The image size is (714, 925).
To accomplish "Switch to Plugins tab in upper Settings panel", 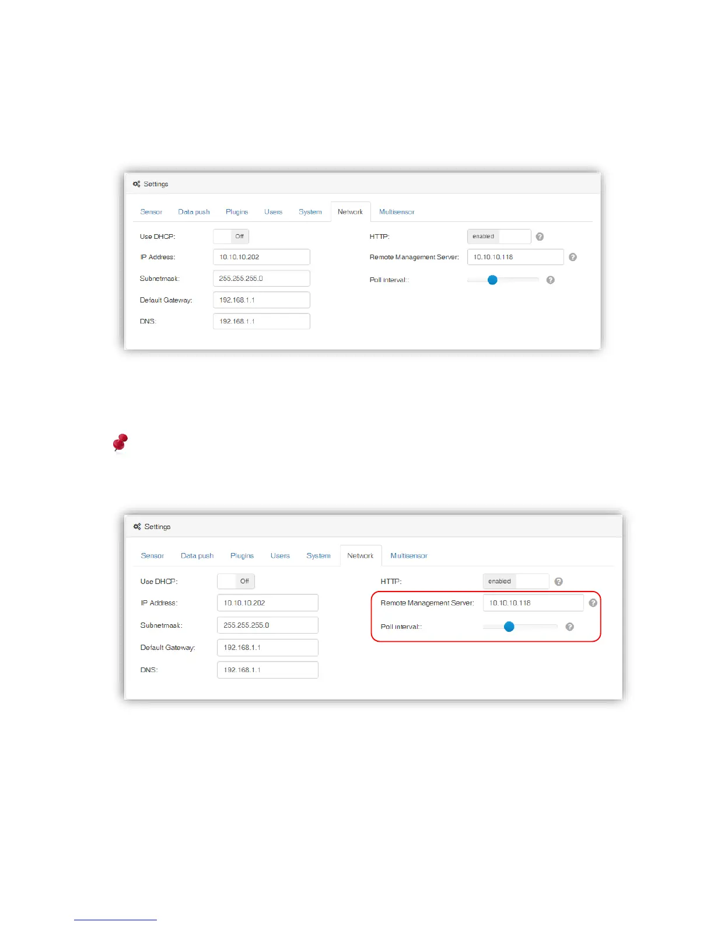I will 237,212.
